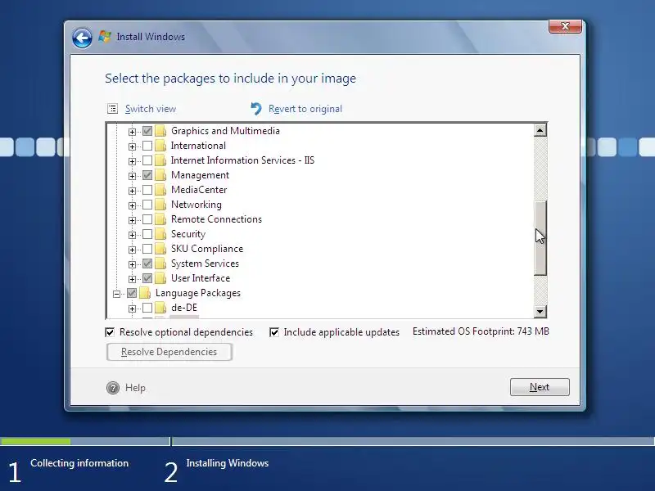Click the Switch view link
Viewport: 655px width, 491px height.
[151, 109]
